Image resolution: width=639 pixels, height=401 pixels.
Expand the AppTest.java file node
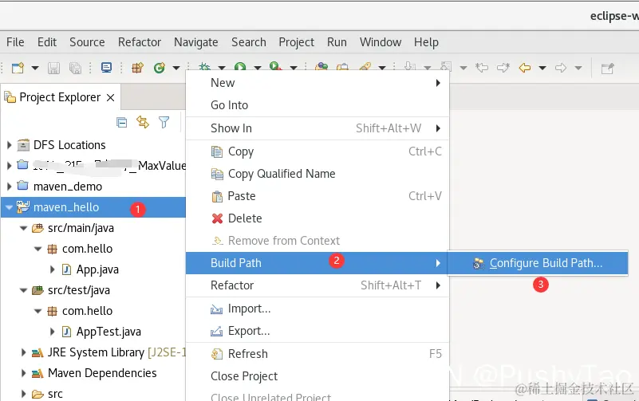[x=52, y=332]
